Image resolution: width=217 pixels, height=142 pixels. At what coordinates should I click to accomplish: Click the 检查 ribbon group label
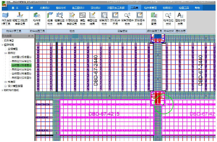[72, 31]
